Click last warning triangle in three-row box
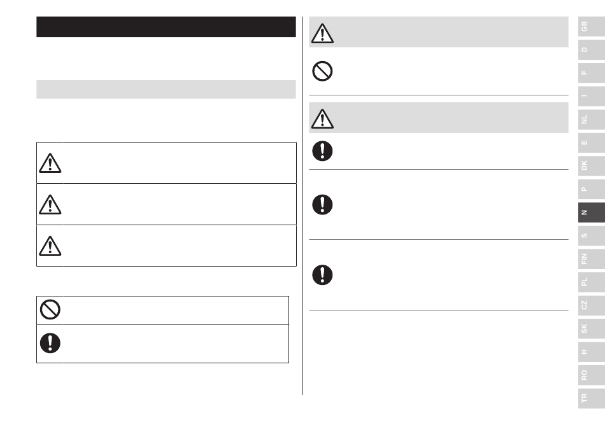 50,246
